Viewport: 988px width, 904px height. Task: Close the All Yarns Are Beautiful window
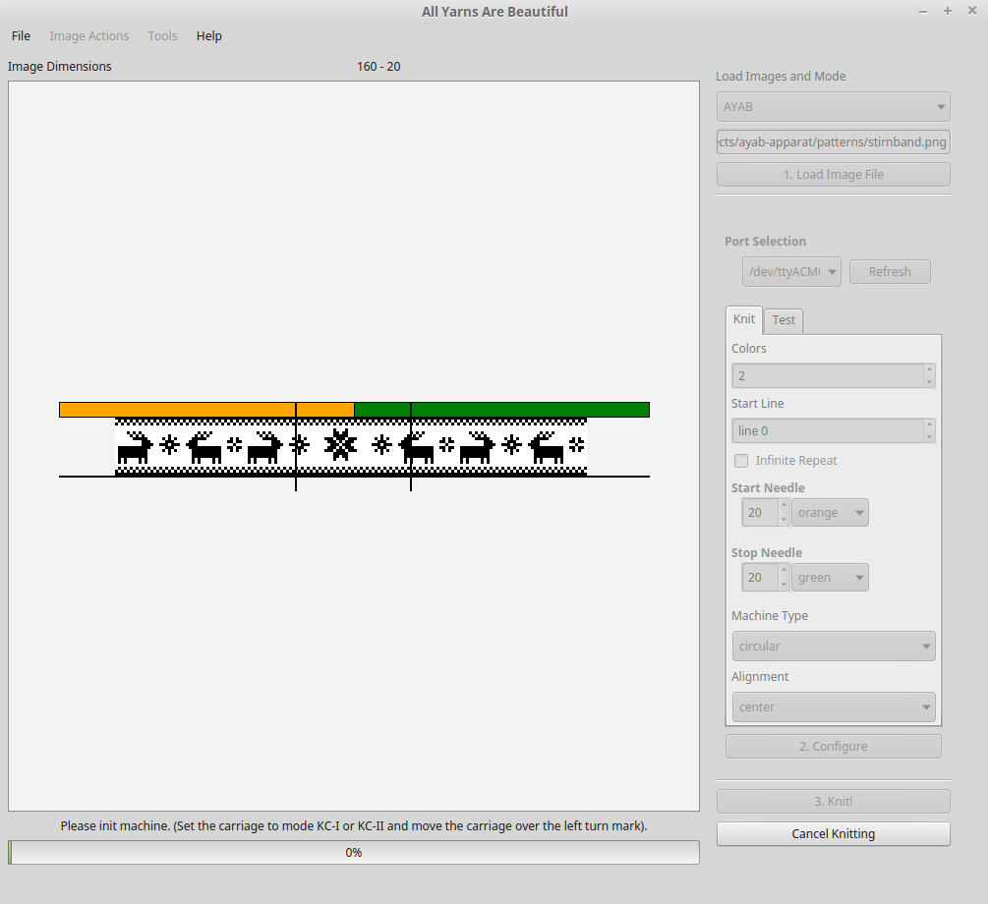(971, 11)
